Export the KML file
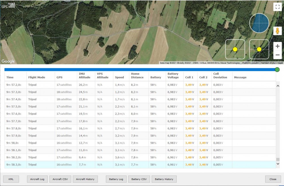 pos(11,179)
